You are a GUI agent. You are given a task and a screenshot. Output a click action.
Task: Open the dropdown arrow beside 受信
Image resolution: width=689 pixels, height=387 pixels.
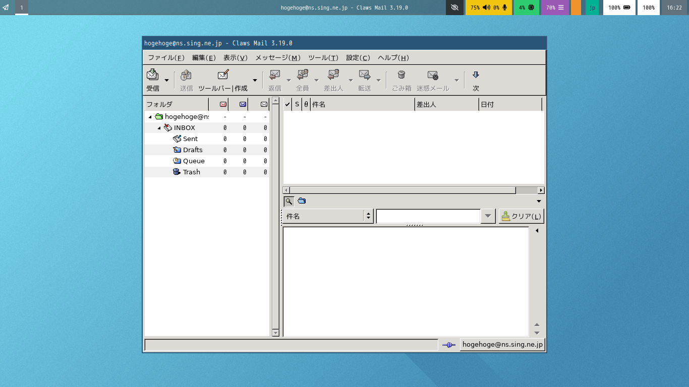166,81
